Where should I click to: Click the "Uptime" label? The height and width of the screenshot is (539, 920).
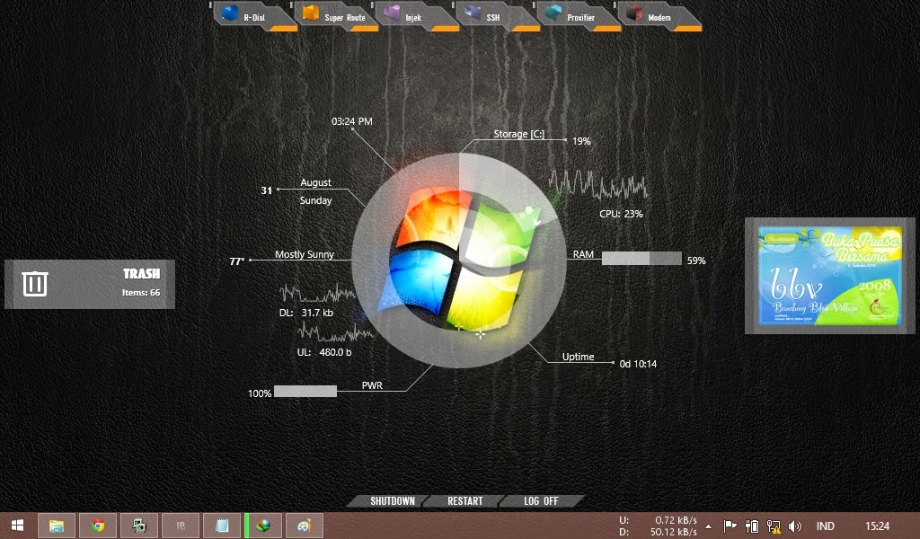pyautogui.click(x=578, y=357)
